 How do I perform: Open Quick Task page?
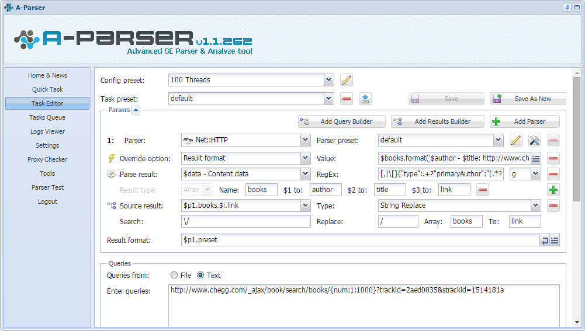[x=47, y=89]
